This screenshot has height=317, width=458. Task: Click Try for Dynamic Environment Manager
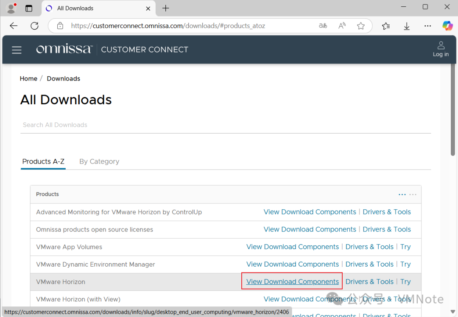(x=405, y=264)
